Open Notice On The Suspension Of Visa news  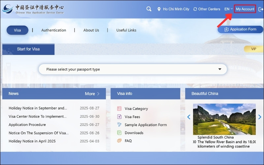39,133
